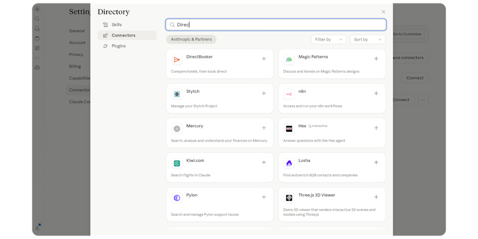Switch to the Plugins section
The image size is (478, 239).
(127, 46)
